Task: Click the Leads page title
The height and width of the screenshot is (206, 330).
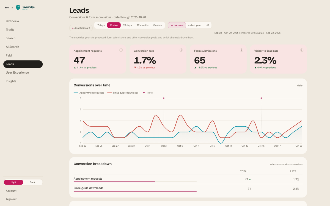Action: click(79, 10)
